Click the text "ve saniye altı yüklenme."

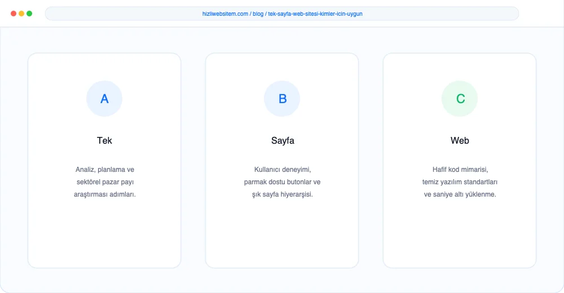tap(460, 194)
